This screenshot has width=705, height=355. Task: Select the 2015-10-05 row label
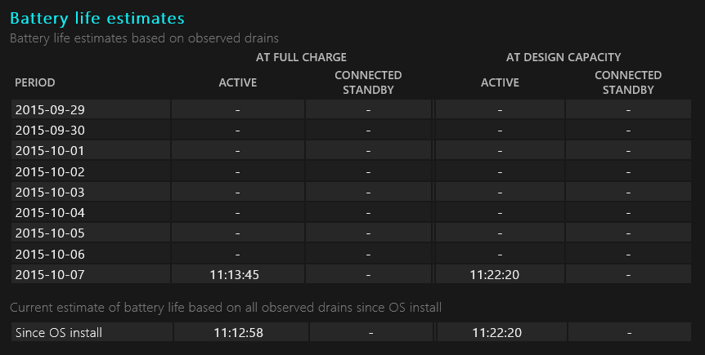pos(50,233)
